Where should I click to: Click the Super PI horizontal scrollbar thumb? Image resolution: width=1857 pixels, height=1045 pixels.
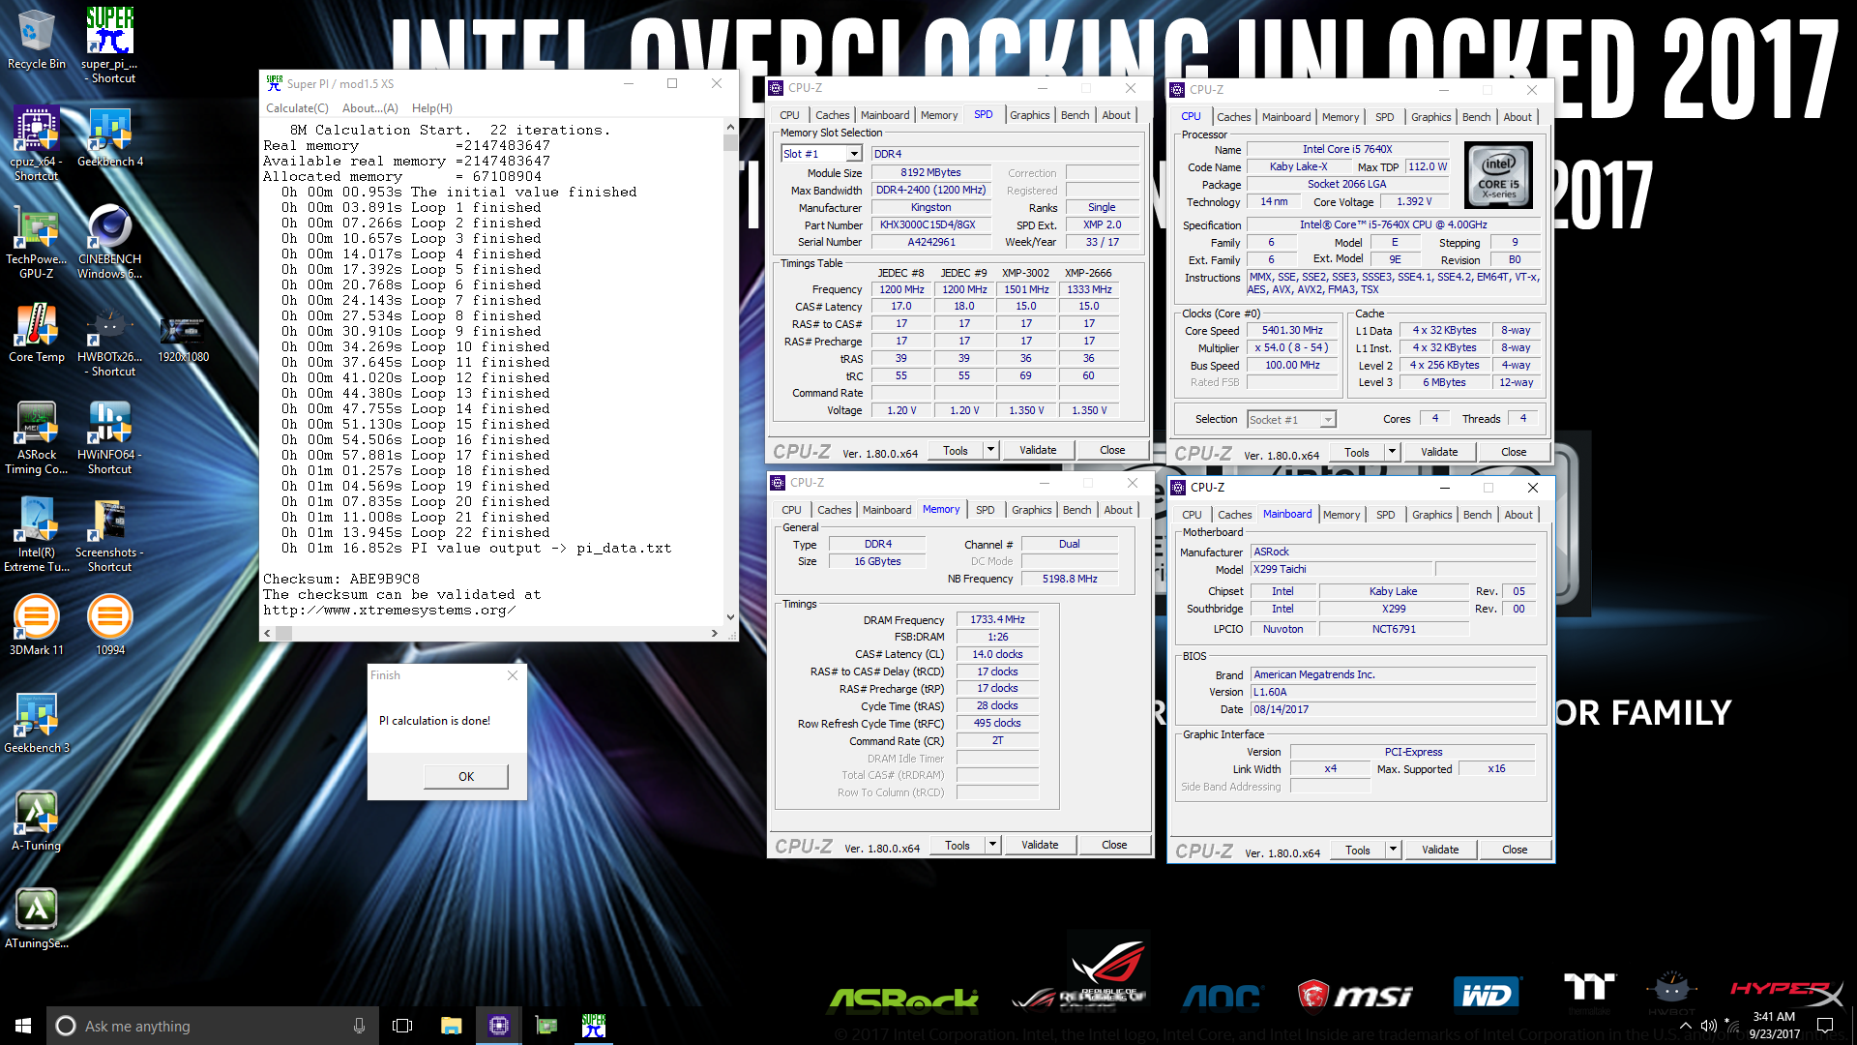[283, 633]
